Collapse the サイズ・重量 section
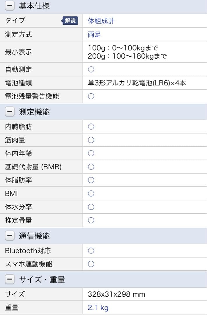This screenshot has width=207, height=315. [x=10, y=280]
